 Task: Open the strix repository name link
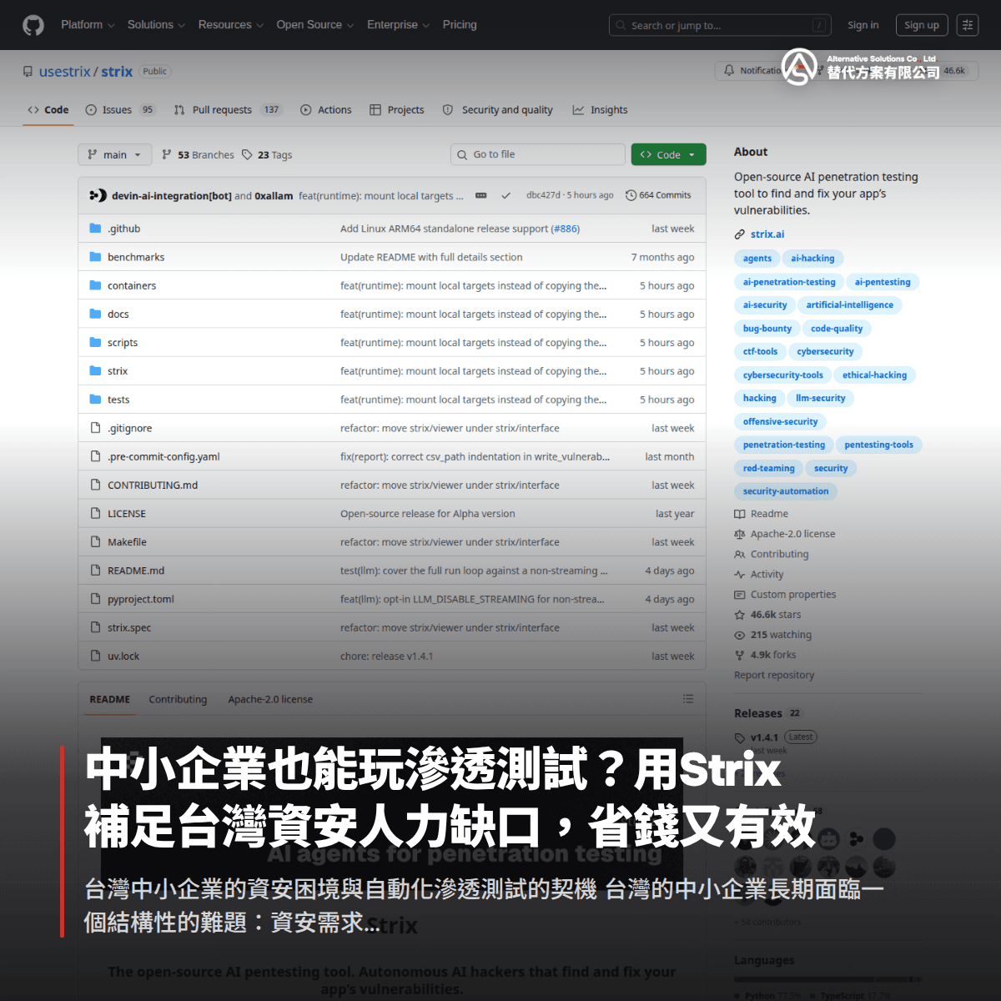[x=117, y=72]
